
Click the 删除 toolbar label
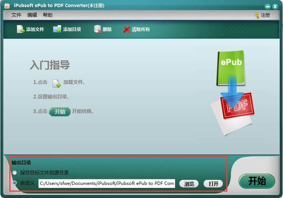coord(107,29)
